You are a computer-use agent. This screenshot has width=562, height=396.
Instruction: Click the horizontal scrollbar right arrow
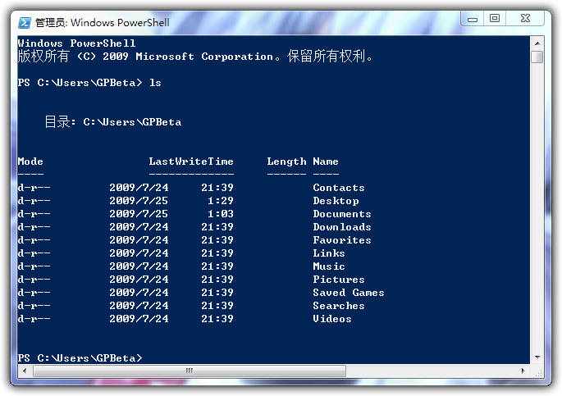click(524, 371)
